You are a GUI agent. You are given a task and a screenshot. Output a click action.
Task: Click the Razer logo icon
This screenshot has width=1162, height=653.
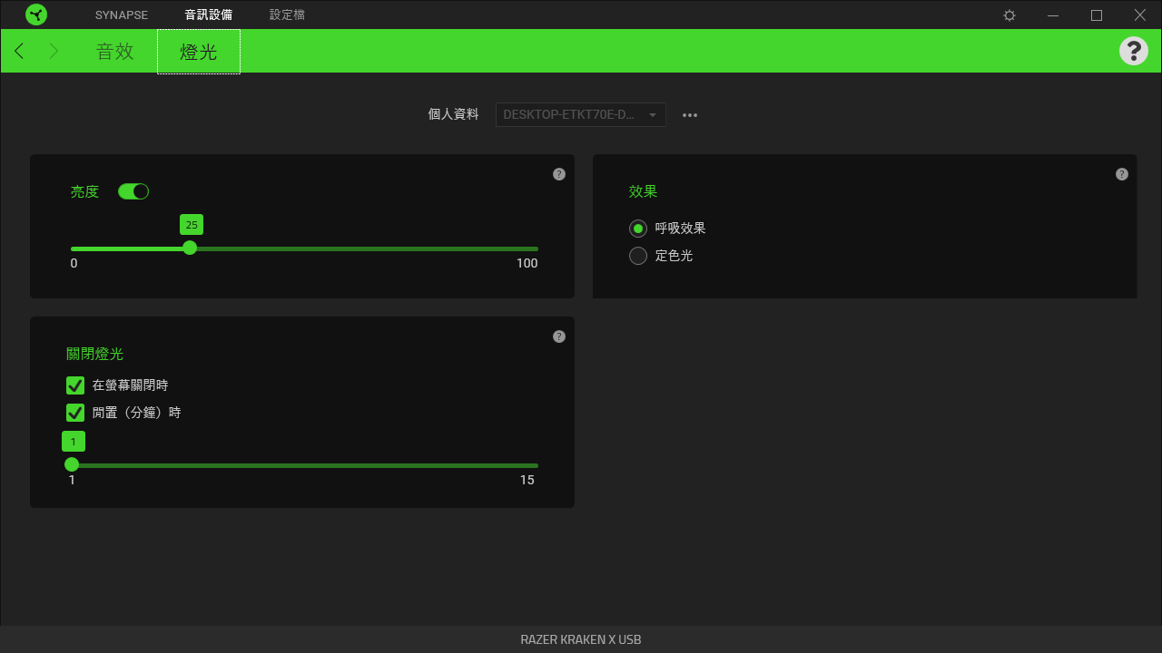pos(36,15)
